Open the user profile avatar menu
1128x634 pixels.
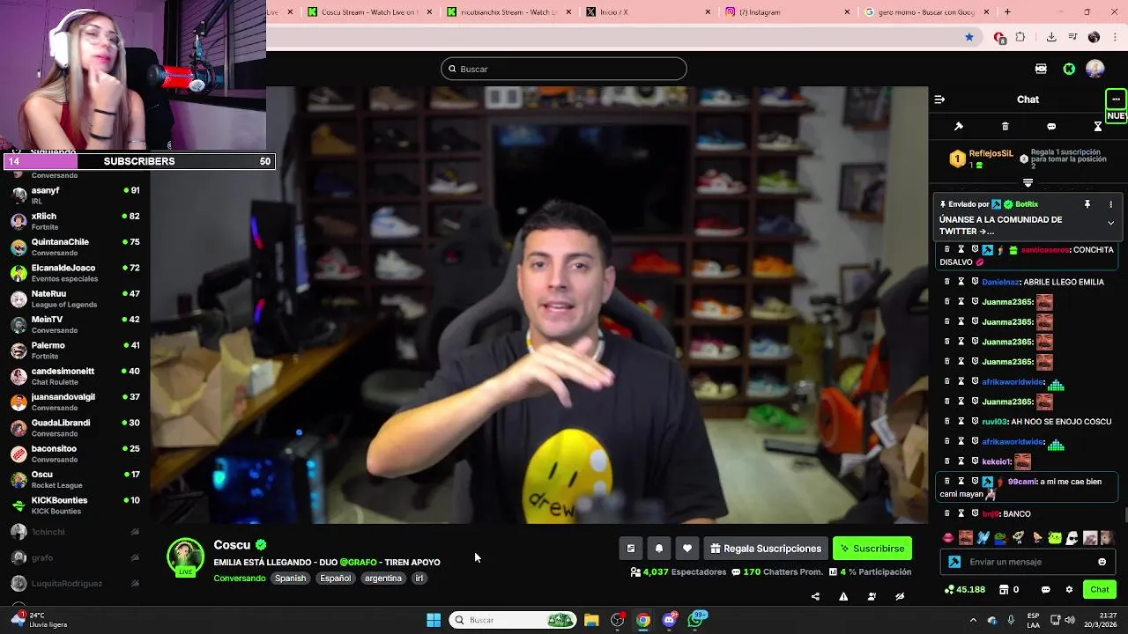[1095, 69]
